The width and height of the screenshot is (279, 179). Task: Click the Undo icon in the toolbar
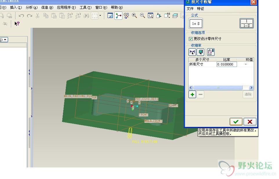click(x=21, y=16)
